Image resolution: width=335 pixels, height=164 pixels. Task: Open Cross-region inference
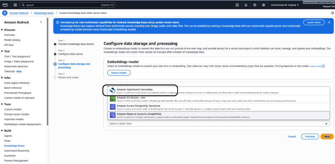coord(17,83)
